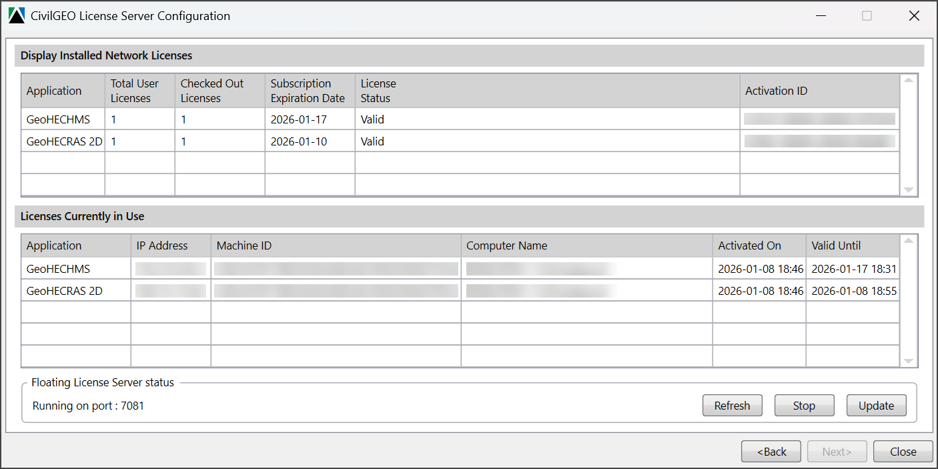Click Activated On value in GeoHECHMS in-use row

coord(761,269)
